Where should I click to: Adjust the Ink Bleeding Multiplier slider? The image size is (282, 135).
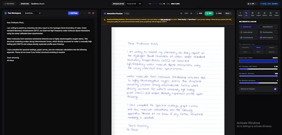(x=258, y=83)
